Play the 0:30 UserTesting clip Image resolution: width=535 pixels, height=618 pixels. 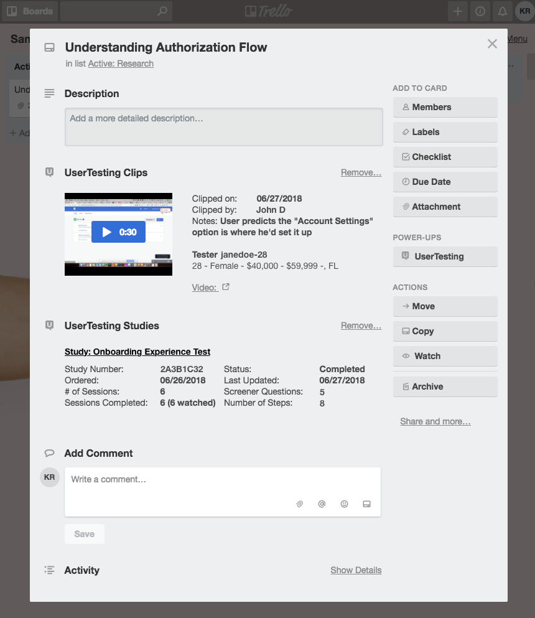click(x=118, y=231)
